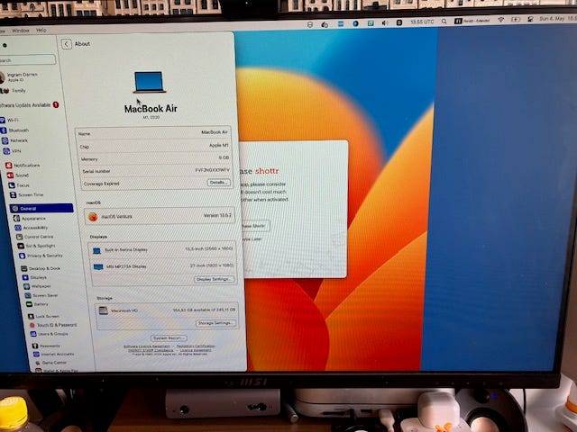Select General in the sidebar
The image size is (577, 432).
[41, 208]
